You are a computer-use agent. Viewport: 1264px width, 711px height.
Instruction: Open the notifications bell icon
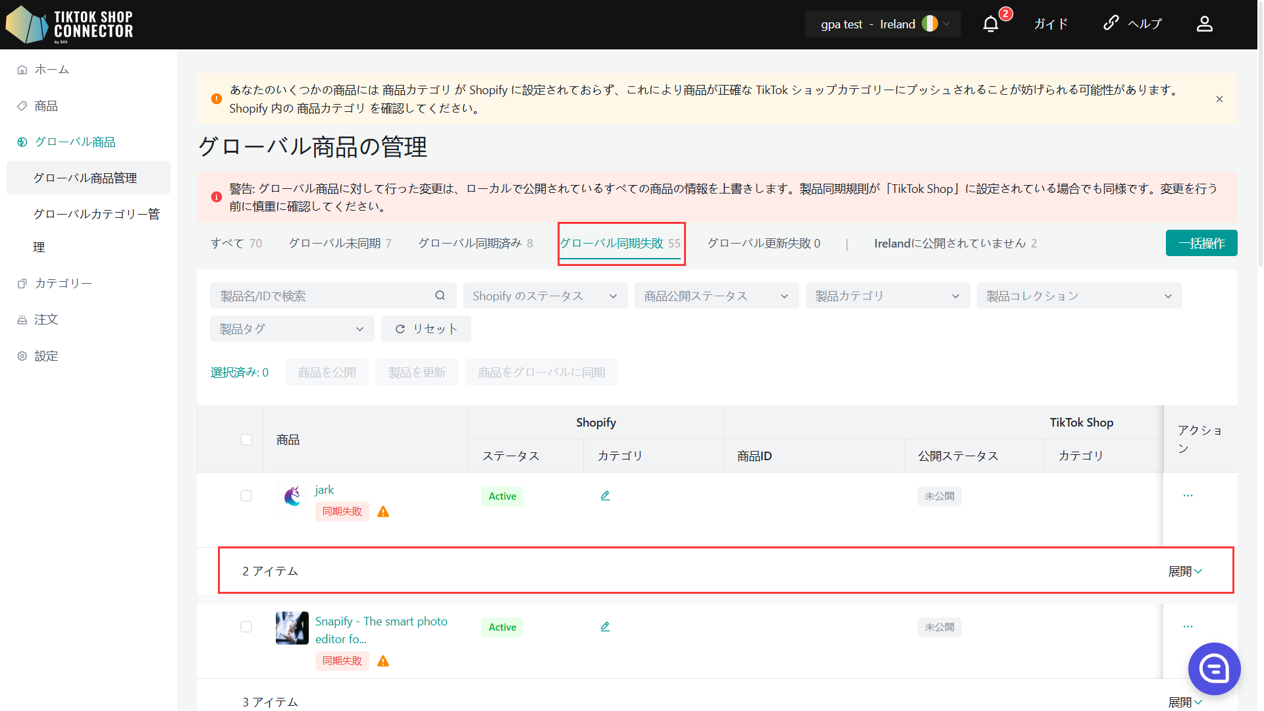point(990,24)
